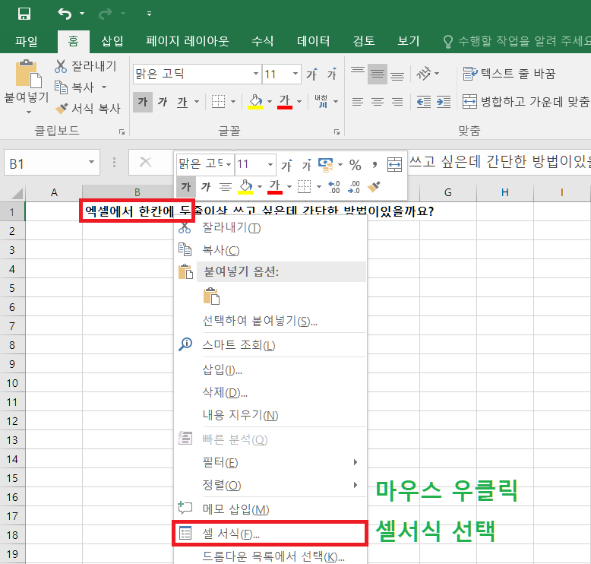This screenshot has height=564, width=591.
Task: Click the Undo arrow icon
Action: pos(65,14)
